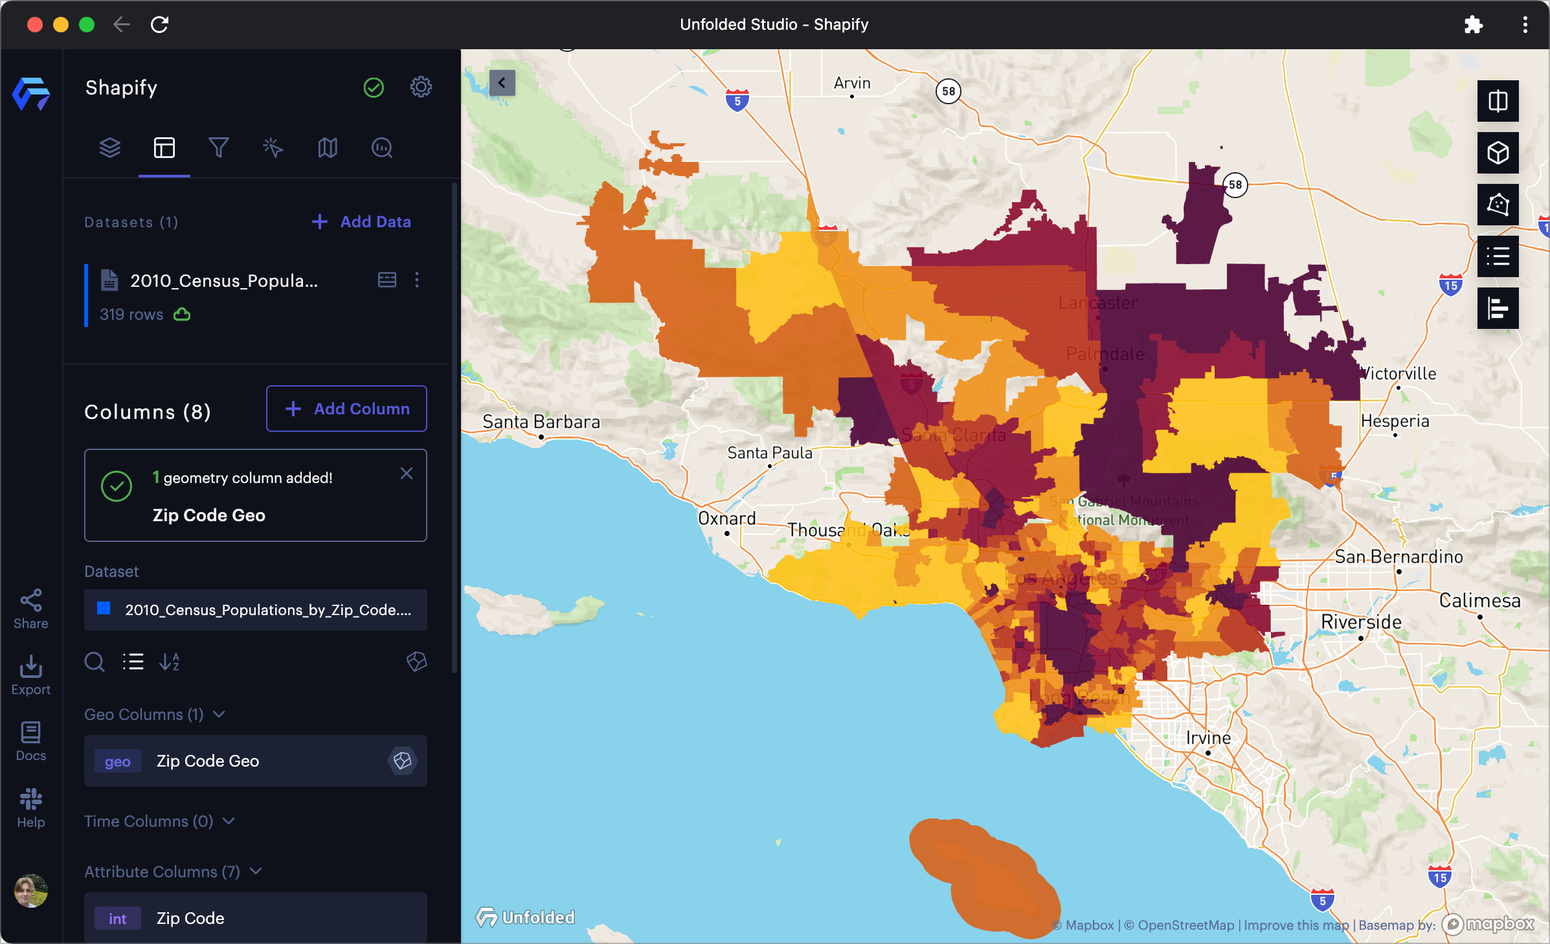The width and height of the screenshot is (1550, 944).
Task: Switch to the Filters tab
Action: pos(219,148)
